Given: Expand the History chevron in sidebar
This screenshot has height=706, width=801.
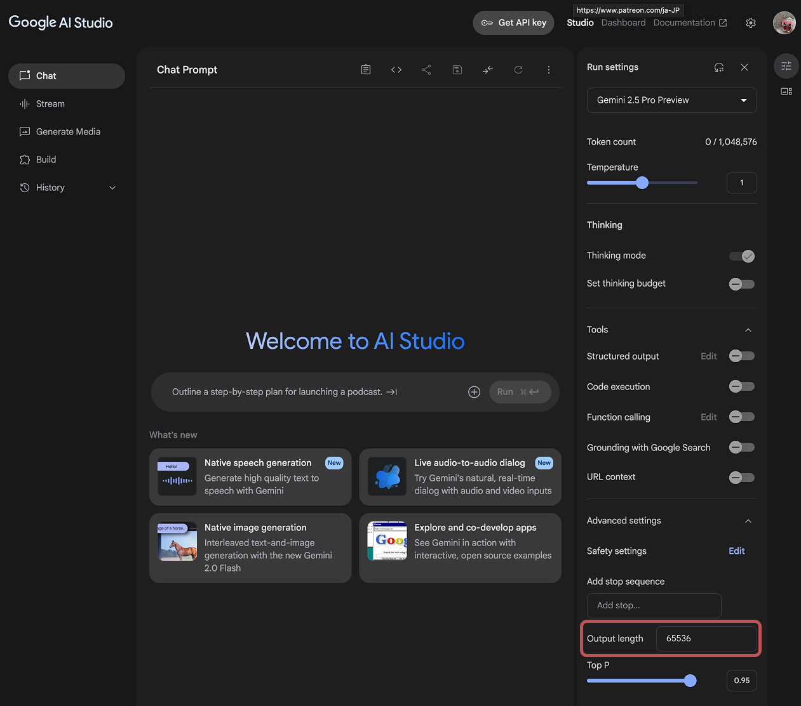Looking at the screenshot, I should click(112, 188).
